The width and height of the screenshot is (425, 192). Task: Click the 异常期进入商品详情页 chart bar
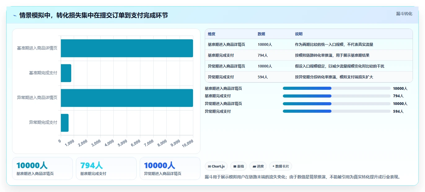127,98
